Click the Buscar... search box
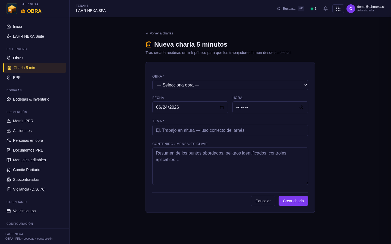Image resolution: width=391 pixels, height=244 pixels. tap(290, 9)
